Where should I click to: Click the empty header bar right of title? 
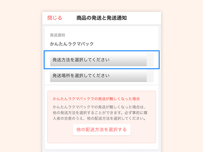point(144,18)
